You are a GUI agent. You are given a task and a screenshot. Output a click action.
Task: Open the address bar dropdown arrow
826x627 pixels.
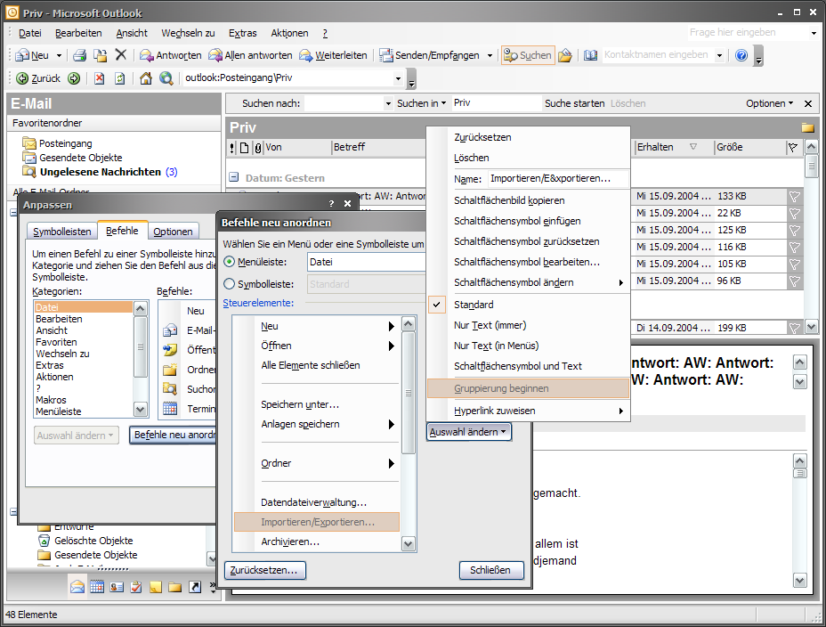click(398, 78)
